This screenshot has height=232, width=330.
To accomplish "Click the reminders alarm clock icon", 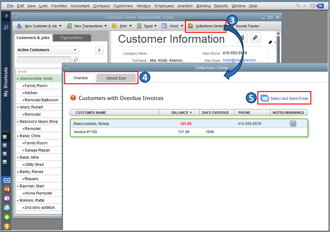I will click(313, 6).
